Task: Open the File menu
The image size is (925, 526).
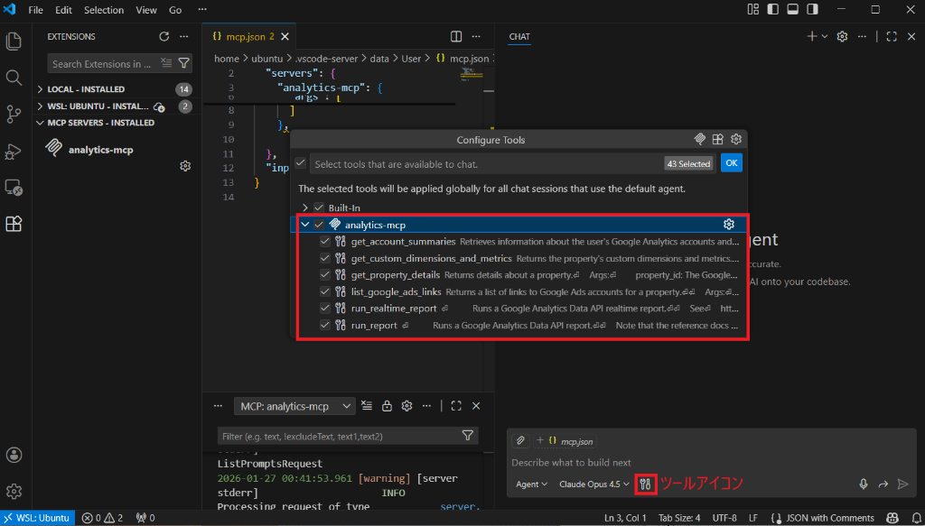Action: tap(35, 10)
